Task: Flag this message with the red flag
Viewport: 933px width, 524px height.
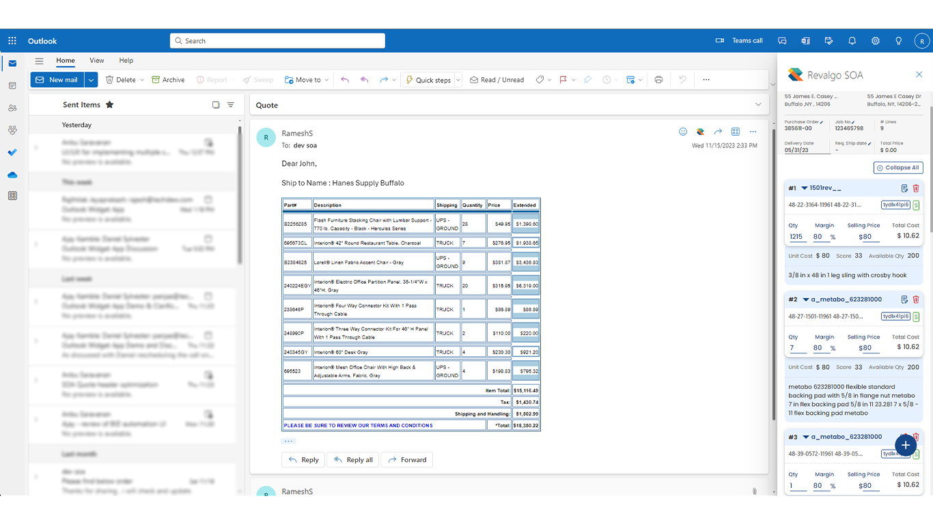Action: point(563,80)
